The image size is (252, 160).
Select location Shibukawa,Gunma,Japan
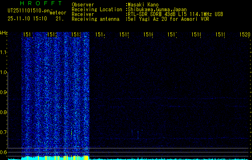[157, 10]
